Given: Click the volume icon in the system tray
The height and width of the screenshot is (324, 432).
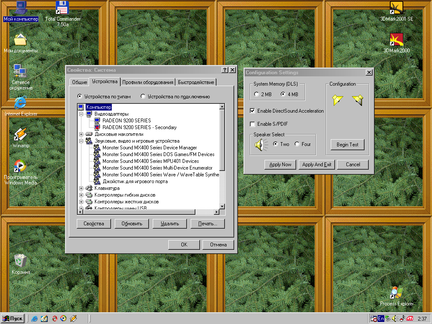Looking at the screenshot, I should coord(394,319).
